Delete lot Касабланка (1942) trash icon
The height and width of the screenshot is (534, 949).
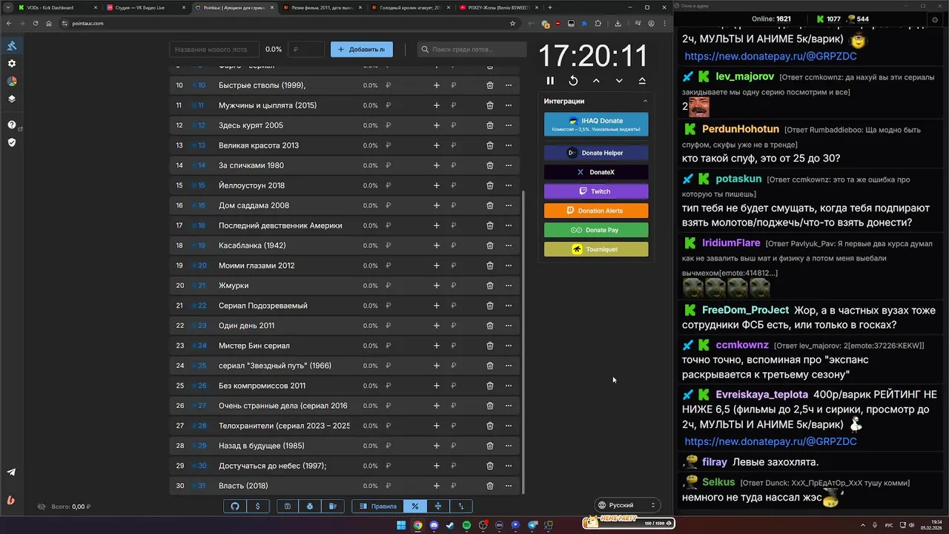490,245
